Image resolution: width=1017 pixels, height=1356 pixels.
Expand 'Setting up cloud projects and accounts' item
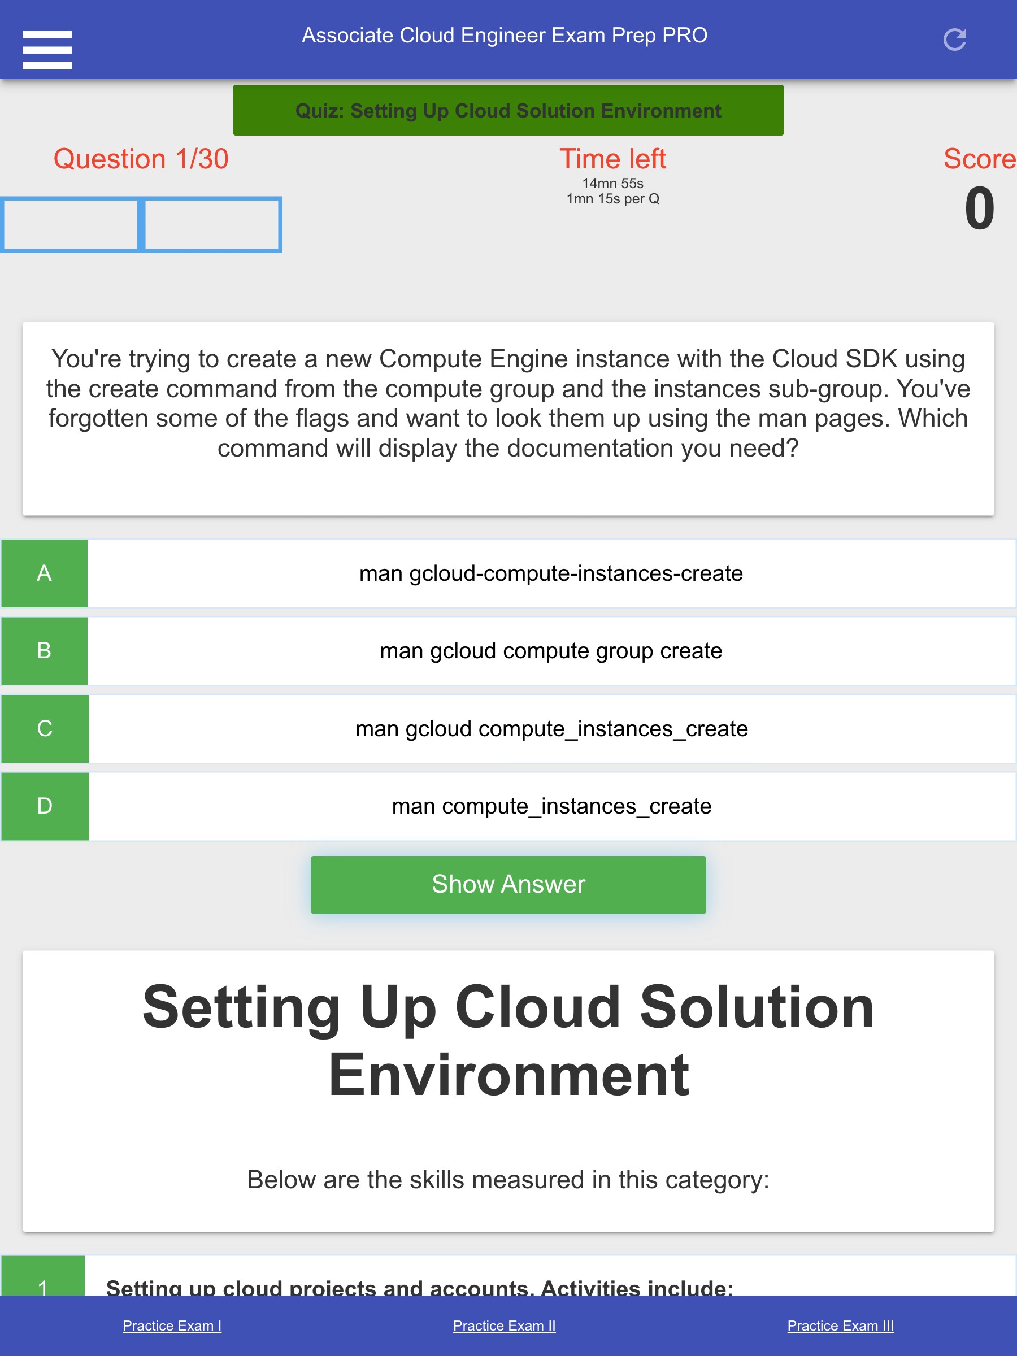[x=419, y=1286]
